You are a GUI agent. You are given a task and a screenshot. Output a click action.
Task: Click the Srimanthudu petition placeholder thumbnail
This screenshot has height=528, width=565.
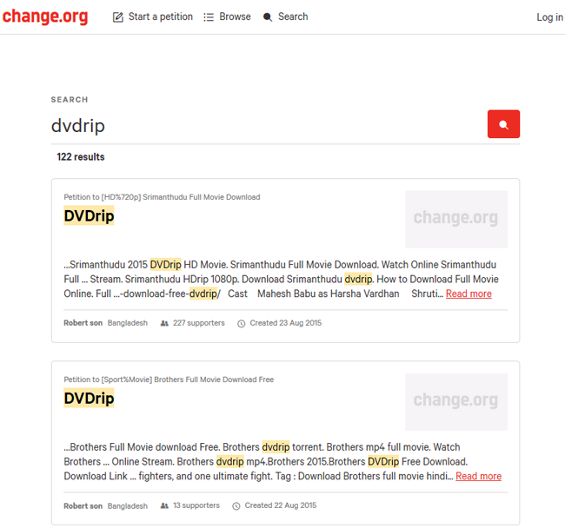[456, 219]
